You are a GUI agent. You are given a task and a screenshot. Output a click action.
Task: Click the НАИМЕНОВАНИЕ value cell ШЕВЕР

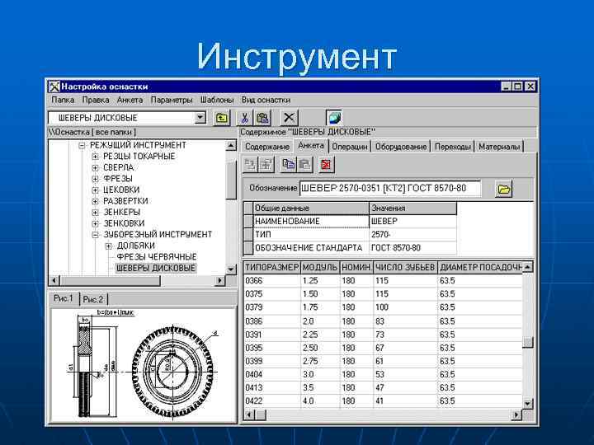pos(413,222)
